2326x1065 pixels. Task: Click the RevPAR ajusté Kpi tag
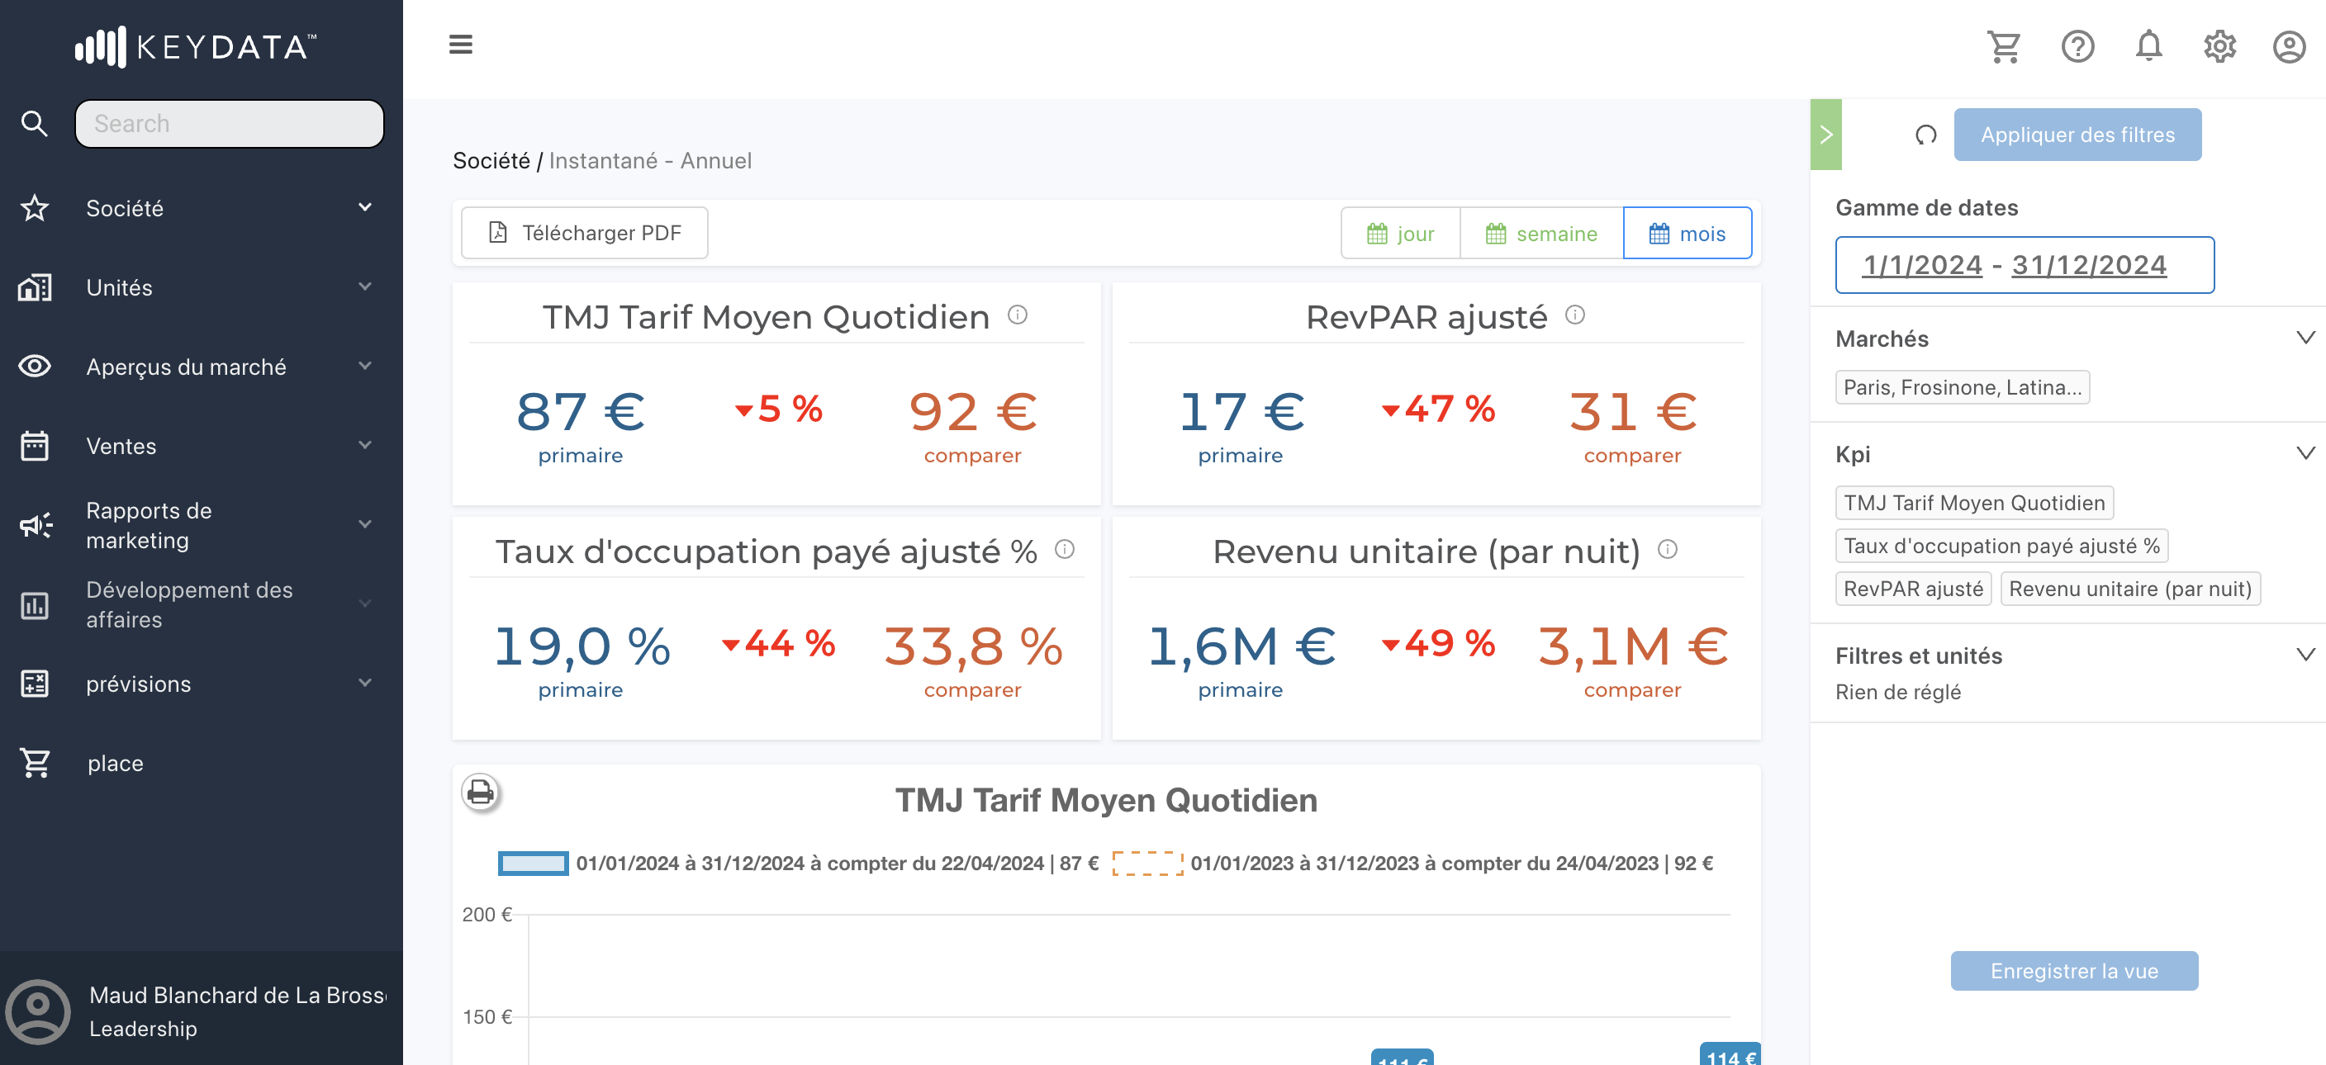point(1912,589)
